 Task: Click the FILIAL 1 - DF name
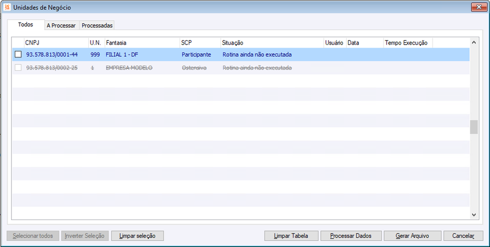point(122,54)
